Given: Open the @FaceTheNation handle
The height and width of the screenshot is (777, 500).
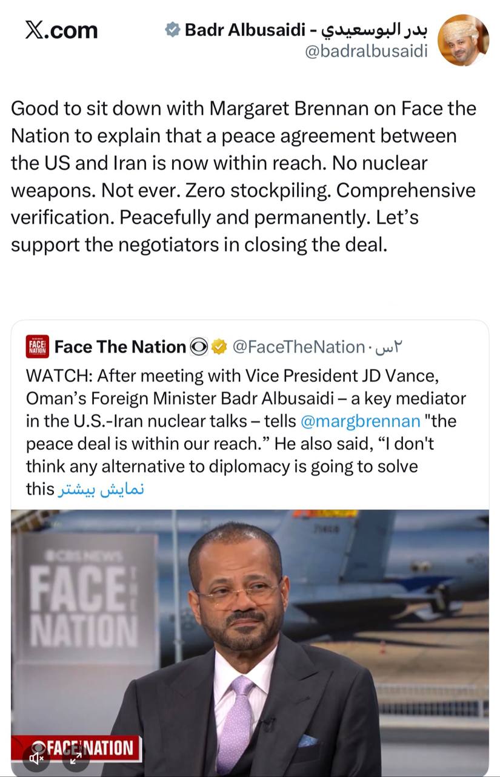Looking at the screenshot, I should [x=298, y=347].
